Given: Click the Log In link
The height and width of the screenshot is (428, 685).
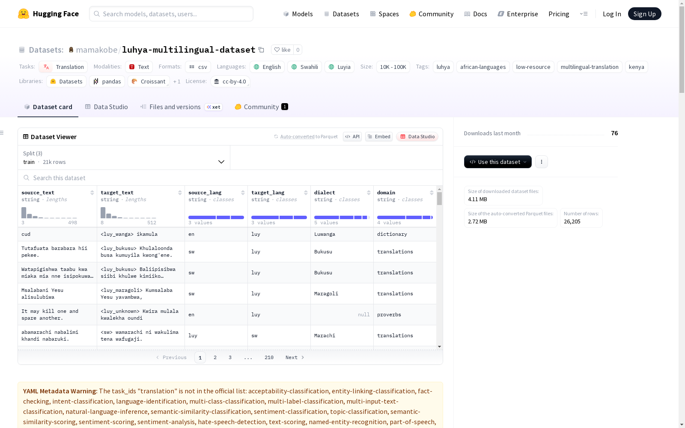Looking at the screenshot, I should [612, 14].
